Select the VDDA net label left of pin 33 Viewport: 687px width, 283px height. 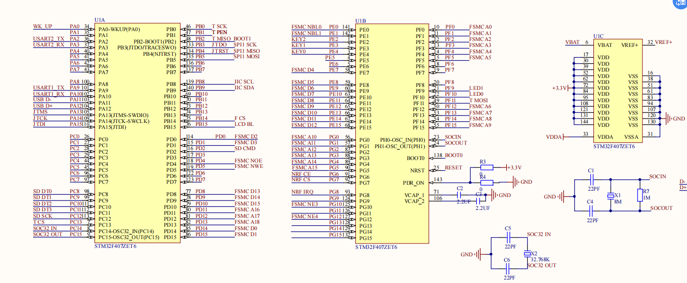[554, 137]
